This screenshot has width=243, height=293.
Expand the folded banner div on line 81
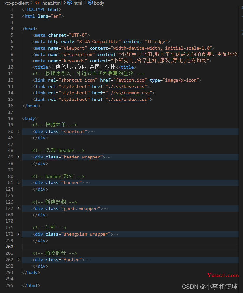(18, 183)
